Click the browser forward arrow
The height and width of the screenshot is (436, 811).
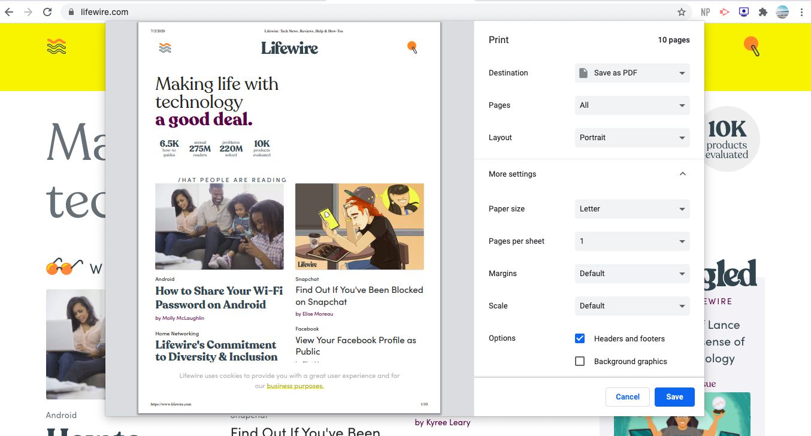tap(28, 12)
